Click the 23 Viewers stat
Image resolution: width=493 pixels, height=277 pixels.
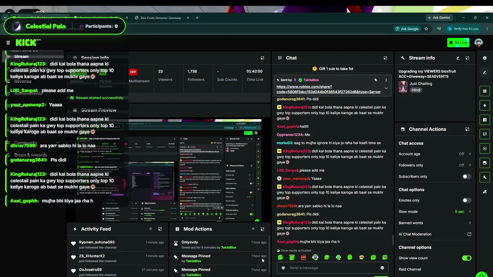pyautogui.click(x=165, y=75)
